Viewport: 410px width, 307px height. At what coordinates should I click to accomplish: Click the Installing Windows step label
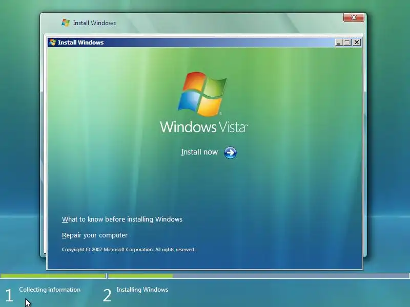[142, 290]
